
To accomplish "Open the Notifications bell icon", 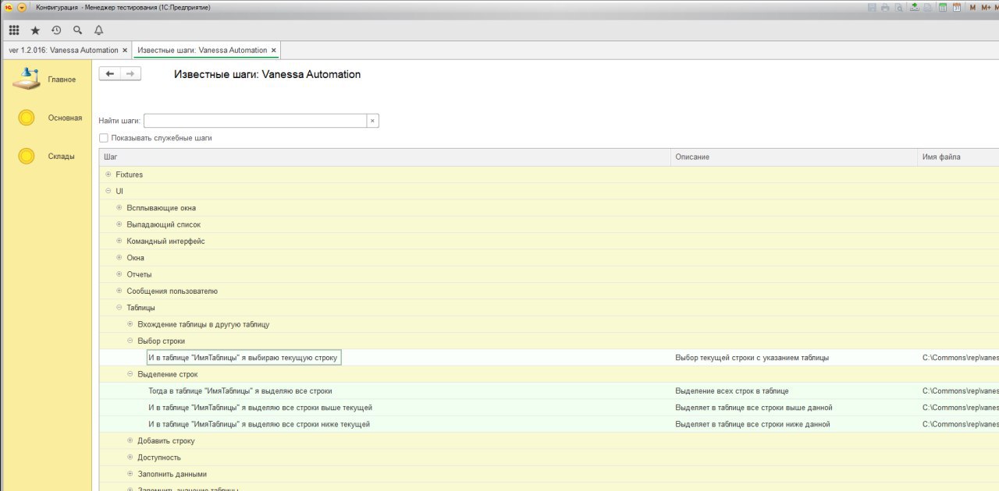I will (x=98, y=30).
